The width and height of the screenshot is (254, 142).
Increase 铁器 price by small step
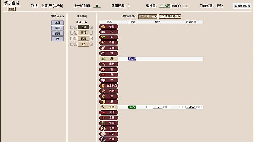[x=164, y=107]
